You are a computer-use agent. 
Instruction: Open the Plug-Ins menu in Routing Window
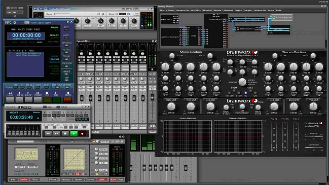[238, 10]
